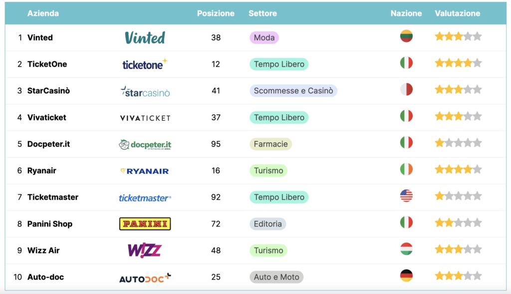The image size is (511, 294).
Task: Open the Ticketmaster company name
Action: click(x=52, y=197)
